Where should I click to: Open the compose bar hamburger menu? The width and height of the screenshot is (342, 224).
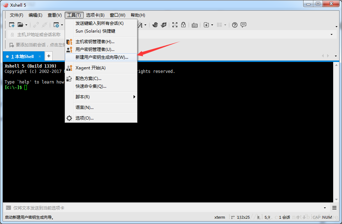click(334, 208)
